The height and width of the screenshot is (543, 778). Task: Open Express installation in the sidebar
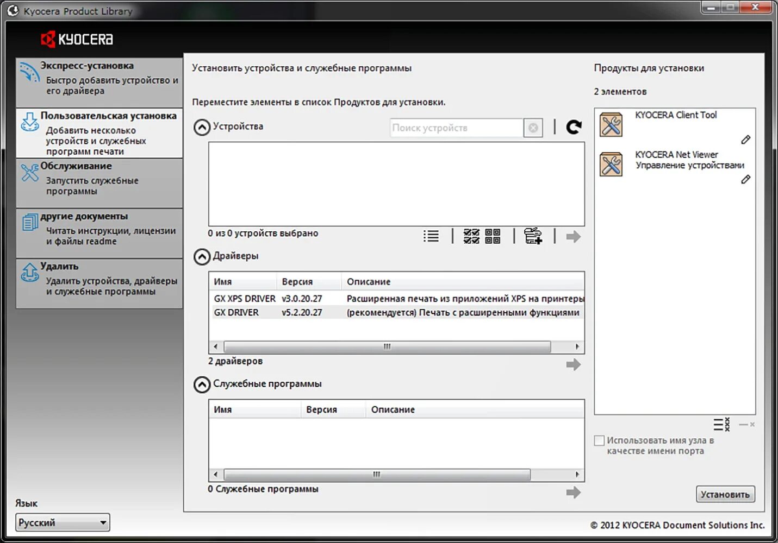(99, 83)
